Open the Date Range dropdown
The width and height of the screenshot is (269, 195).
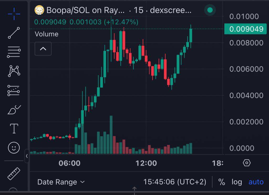pyautogui.click(x=61, y=182)
